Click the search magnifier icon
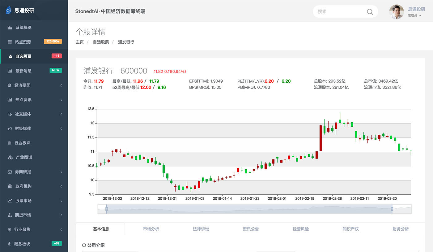The height and width of the screenshot is (252, 433). [x=370, y=12]
